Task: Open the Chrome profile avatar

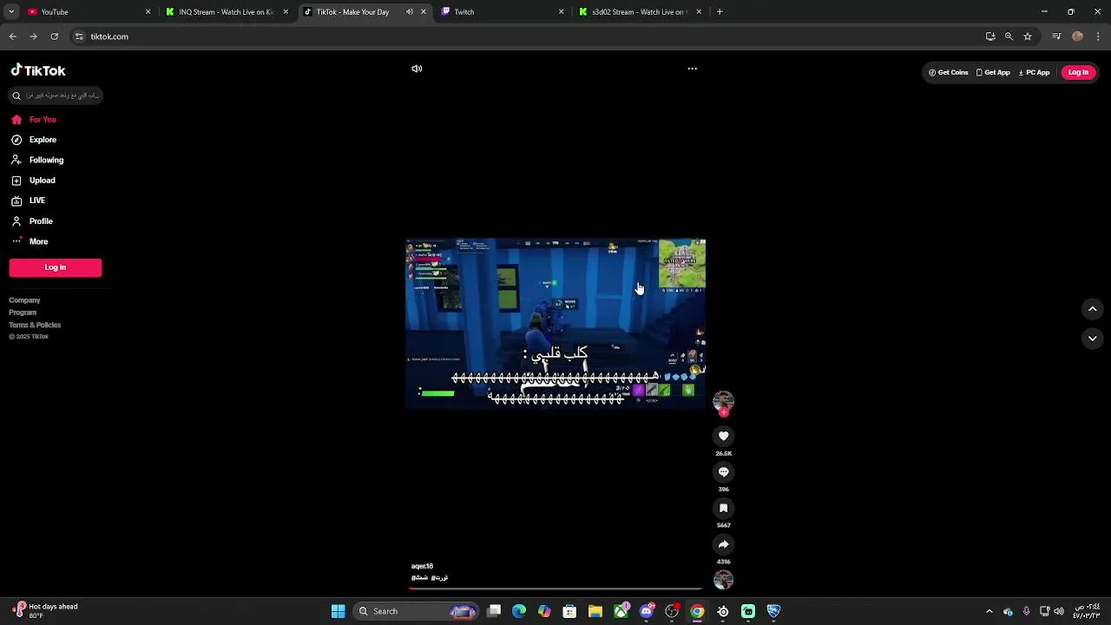Action: (1077, 36)
